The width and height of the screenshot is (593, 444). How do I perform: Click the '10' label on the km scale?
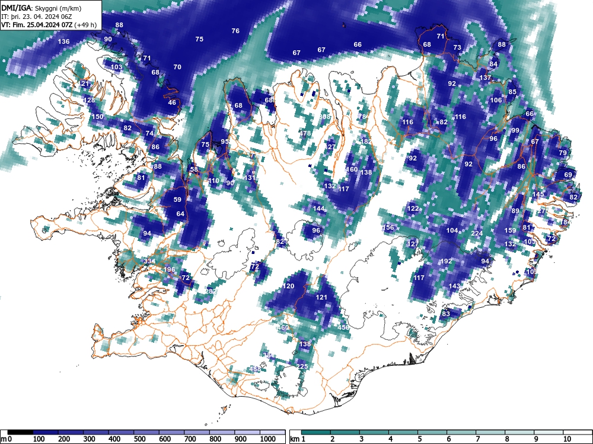point(567,439)
